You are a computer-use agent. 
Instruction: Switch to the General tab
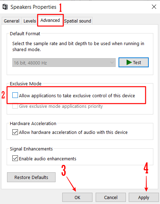tap(12, 21)
